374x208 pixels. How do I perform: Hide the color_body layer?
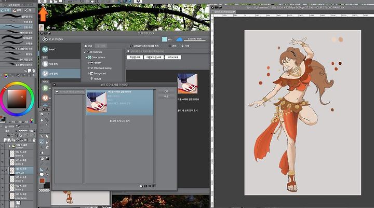(x=2, y=196)
